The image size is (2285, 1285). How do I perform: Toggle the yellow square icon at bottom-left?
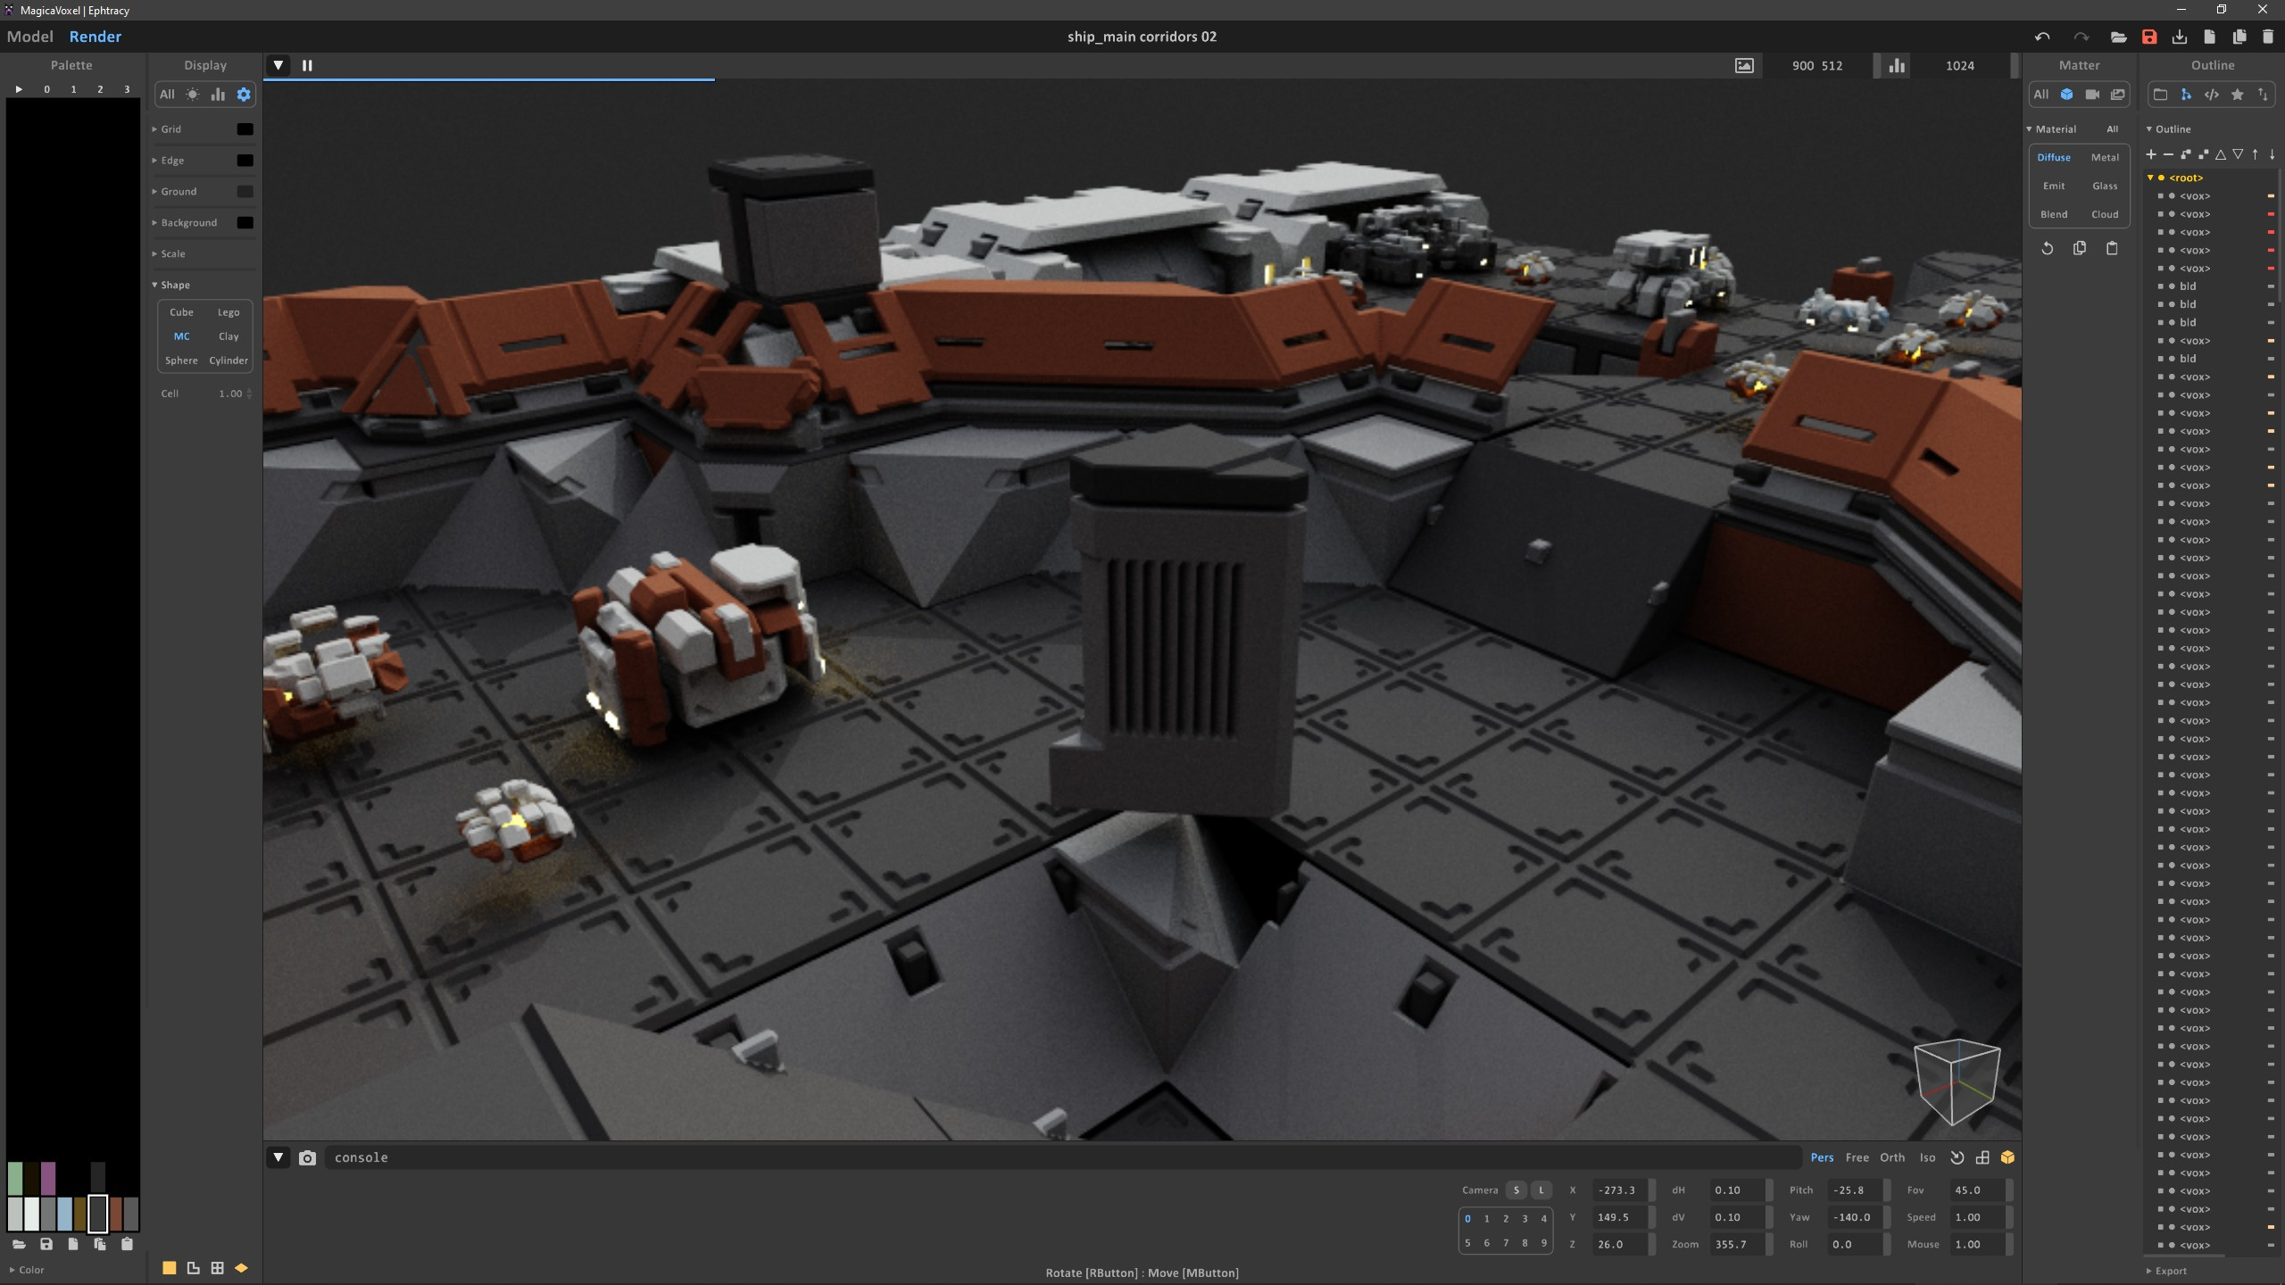pyautogui.click(x=169, y=1268)
